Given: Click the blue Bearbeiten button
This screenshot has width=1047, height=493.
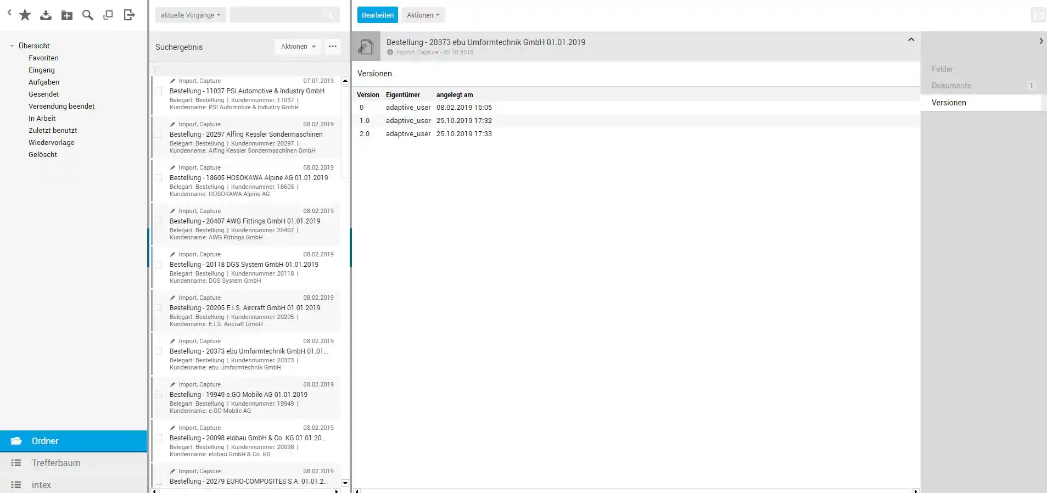Looking at the screenshot, I should pyautogui.click(x=377, y=15).
